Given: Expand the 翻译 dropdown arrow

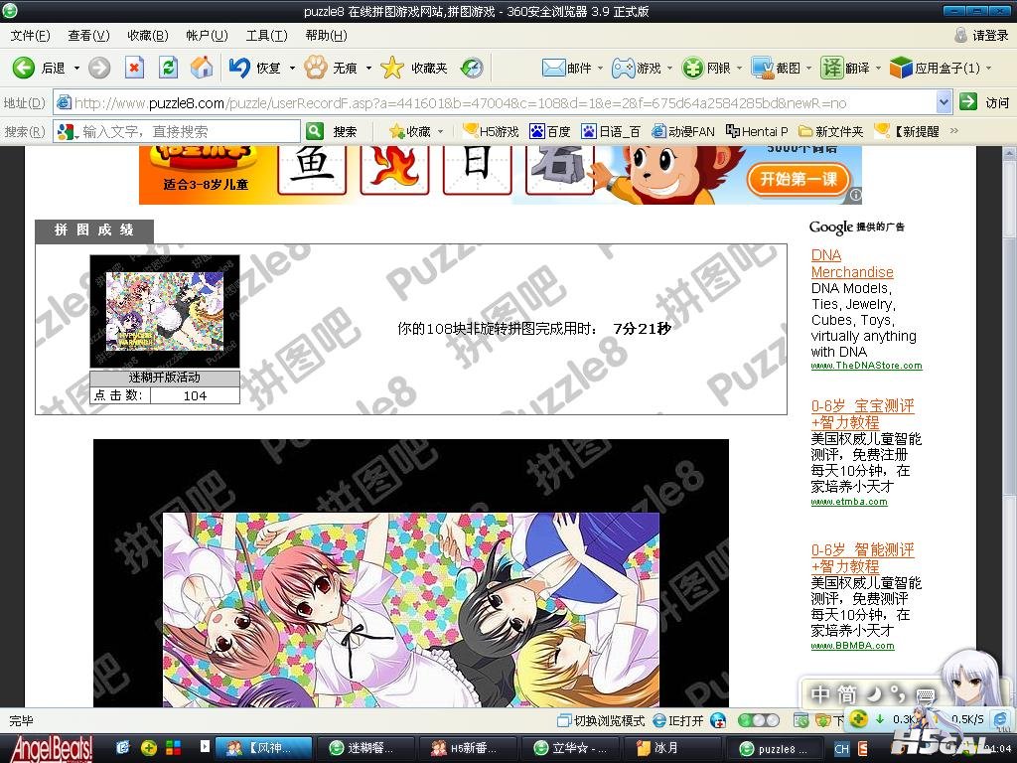Looking at the screenshot, I should pos(878,68).
